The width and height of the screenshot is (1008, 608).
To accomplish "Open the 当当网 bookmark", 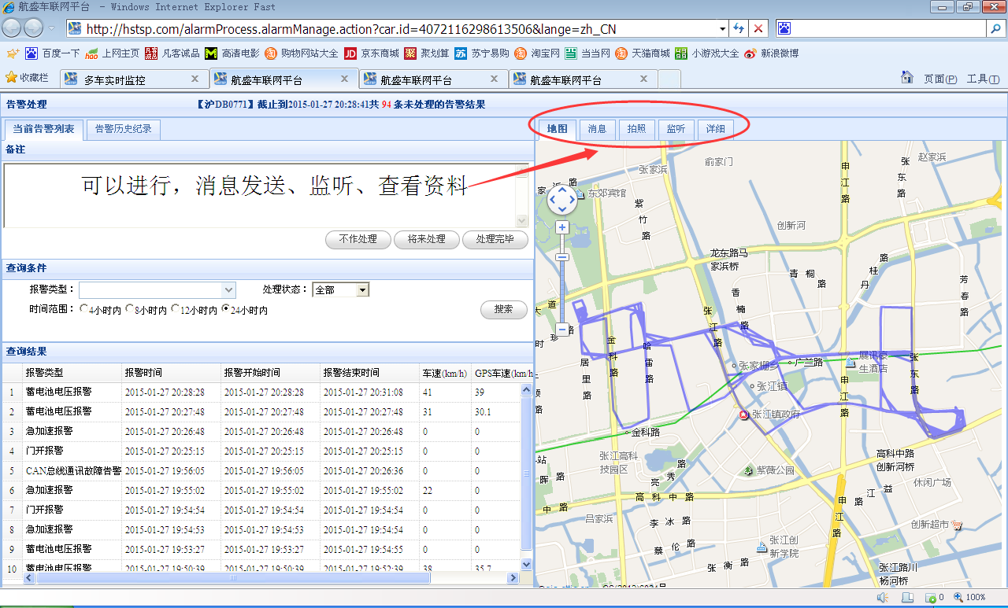I will coord(587,53).
